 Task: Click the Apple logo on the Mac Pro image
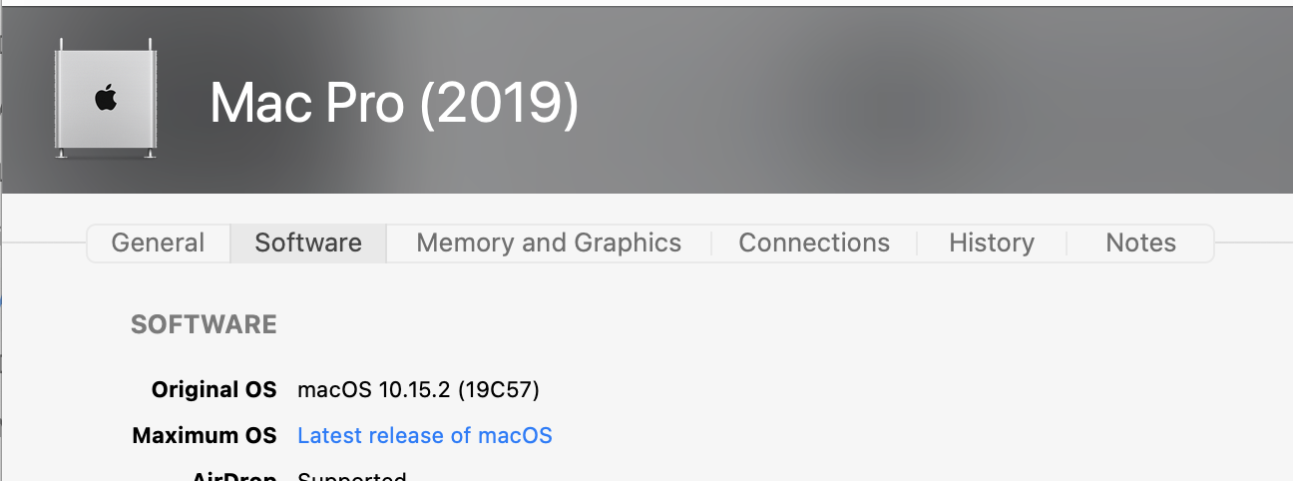[x=106, y=98]
